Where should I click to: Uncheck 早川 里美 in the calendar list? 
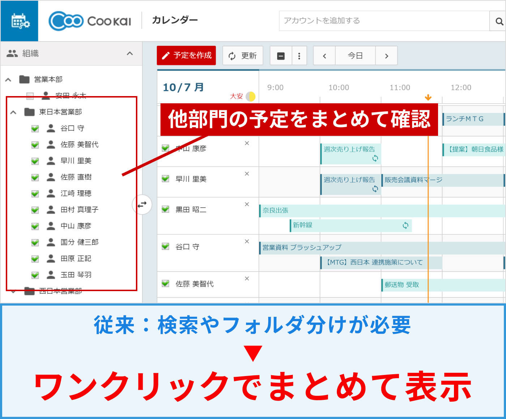coord(166,179)
